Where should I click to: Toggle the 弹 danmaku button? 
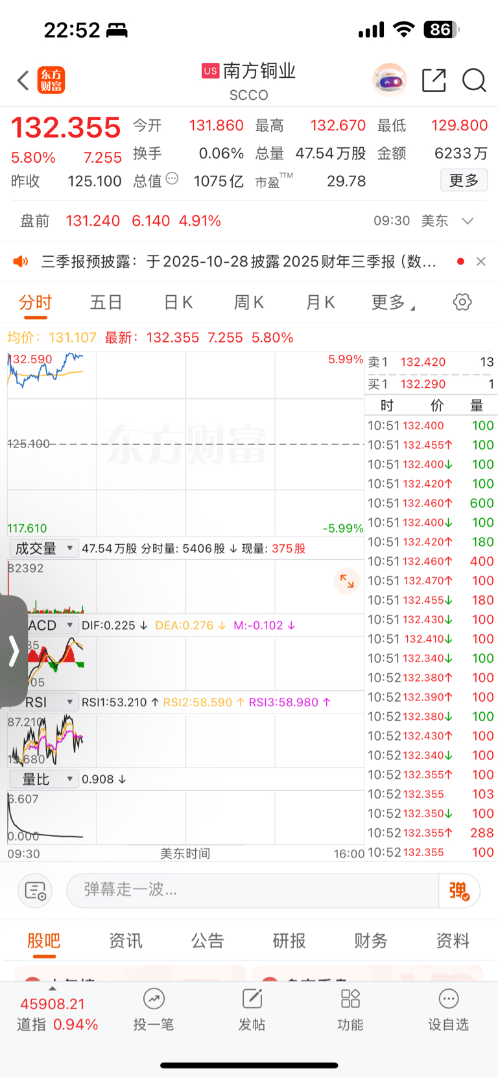(459, 891)
